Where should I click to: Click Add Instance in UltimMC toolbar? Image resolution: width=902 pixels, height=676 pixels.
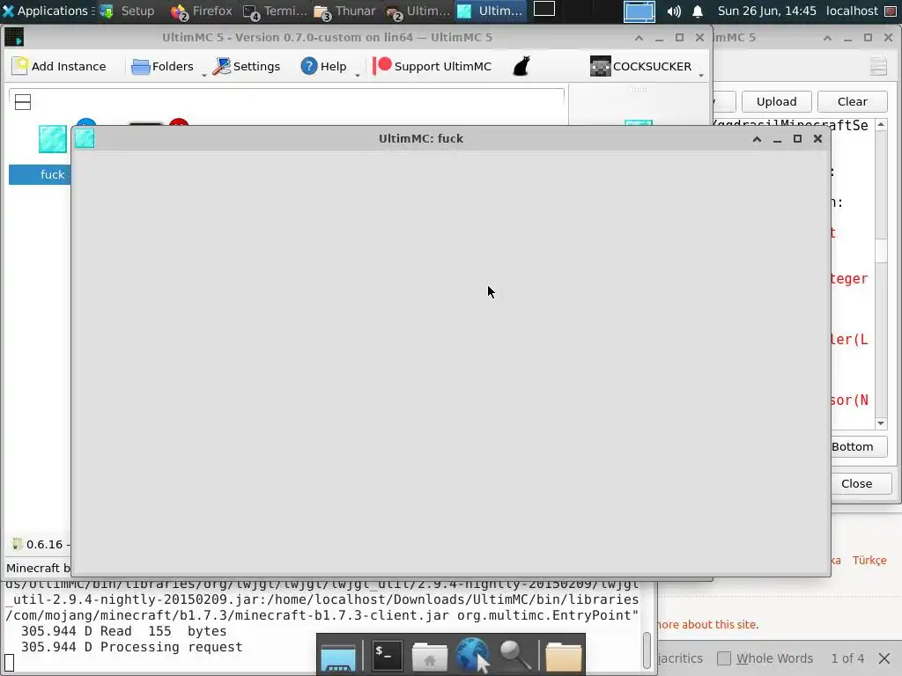point(59,66)
